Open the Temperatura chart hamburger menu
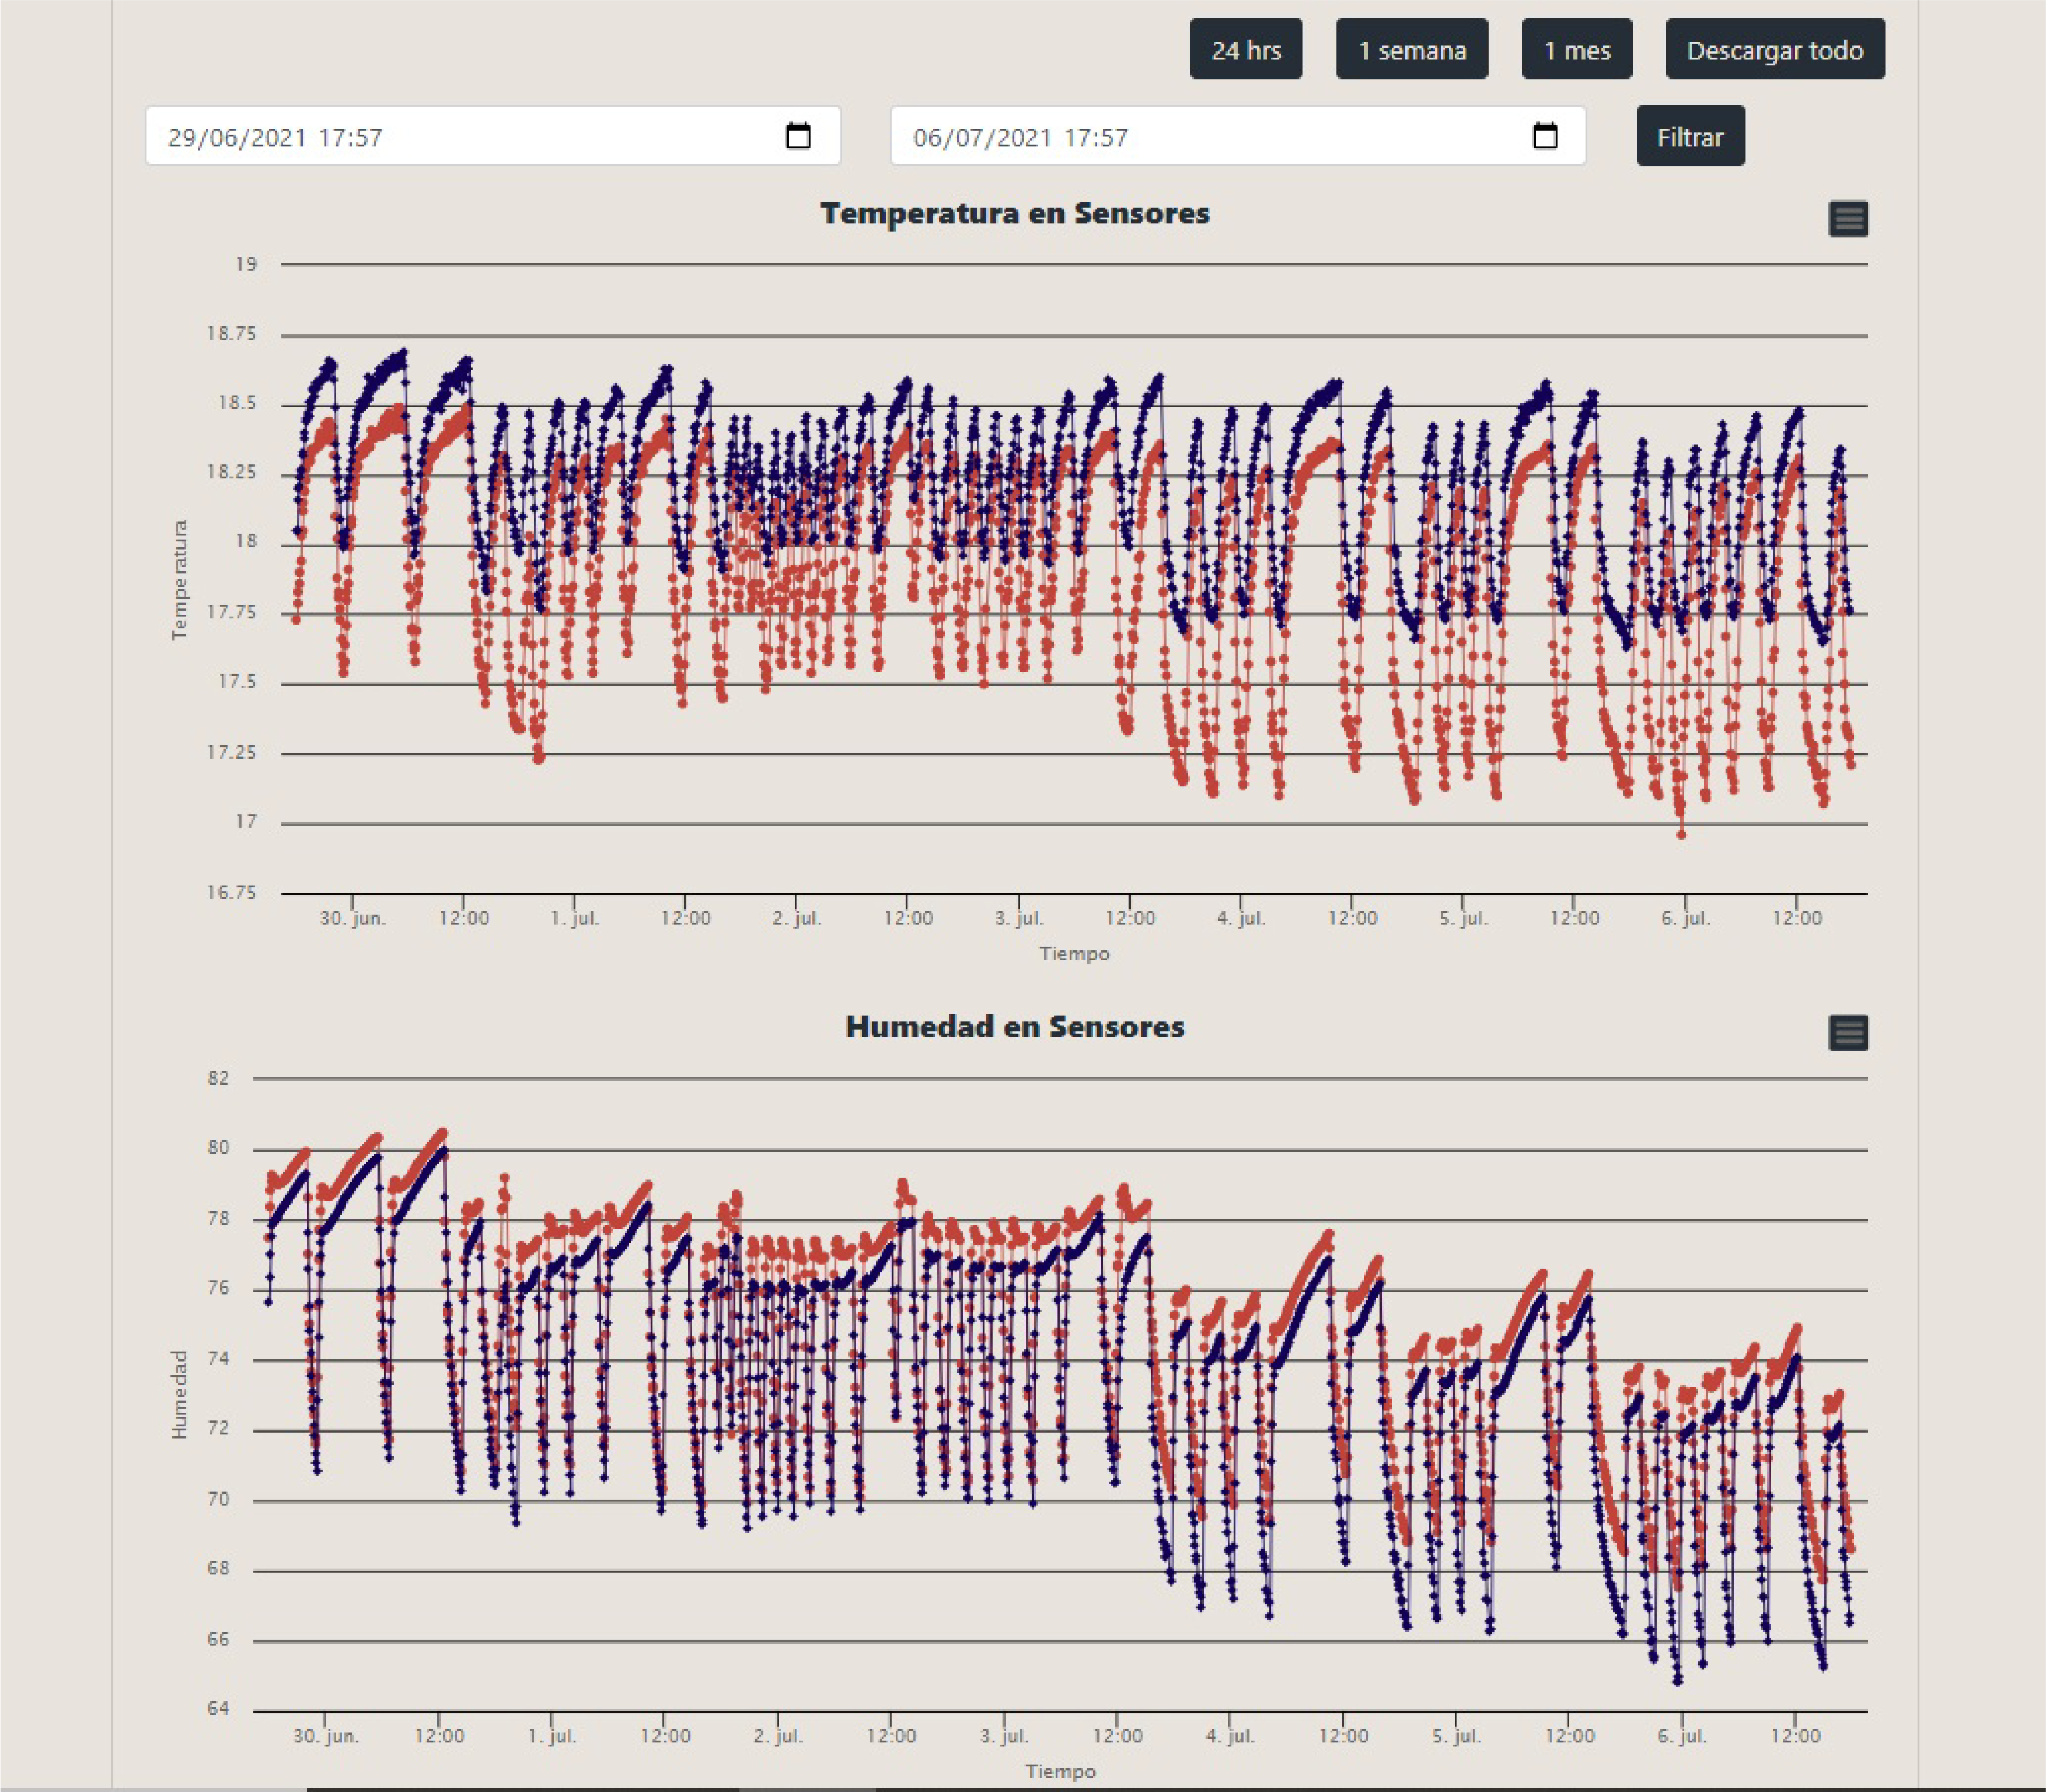The image size is (2046, 1792). pos(1848,219)
